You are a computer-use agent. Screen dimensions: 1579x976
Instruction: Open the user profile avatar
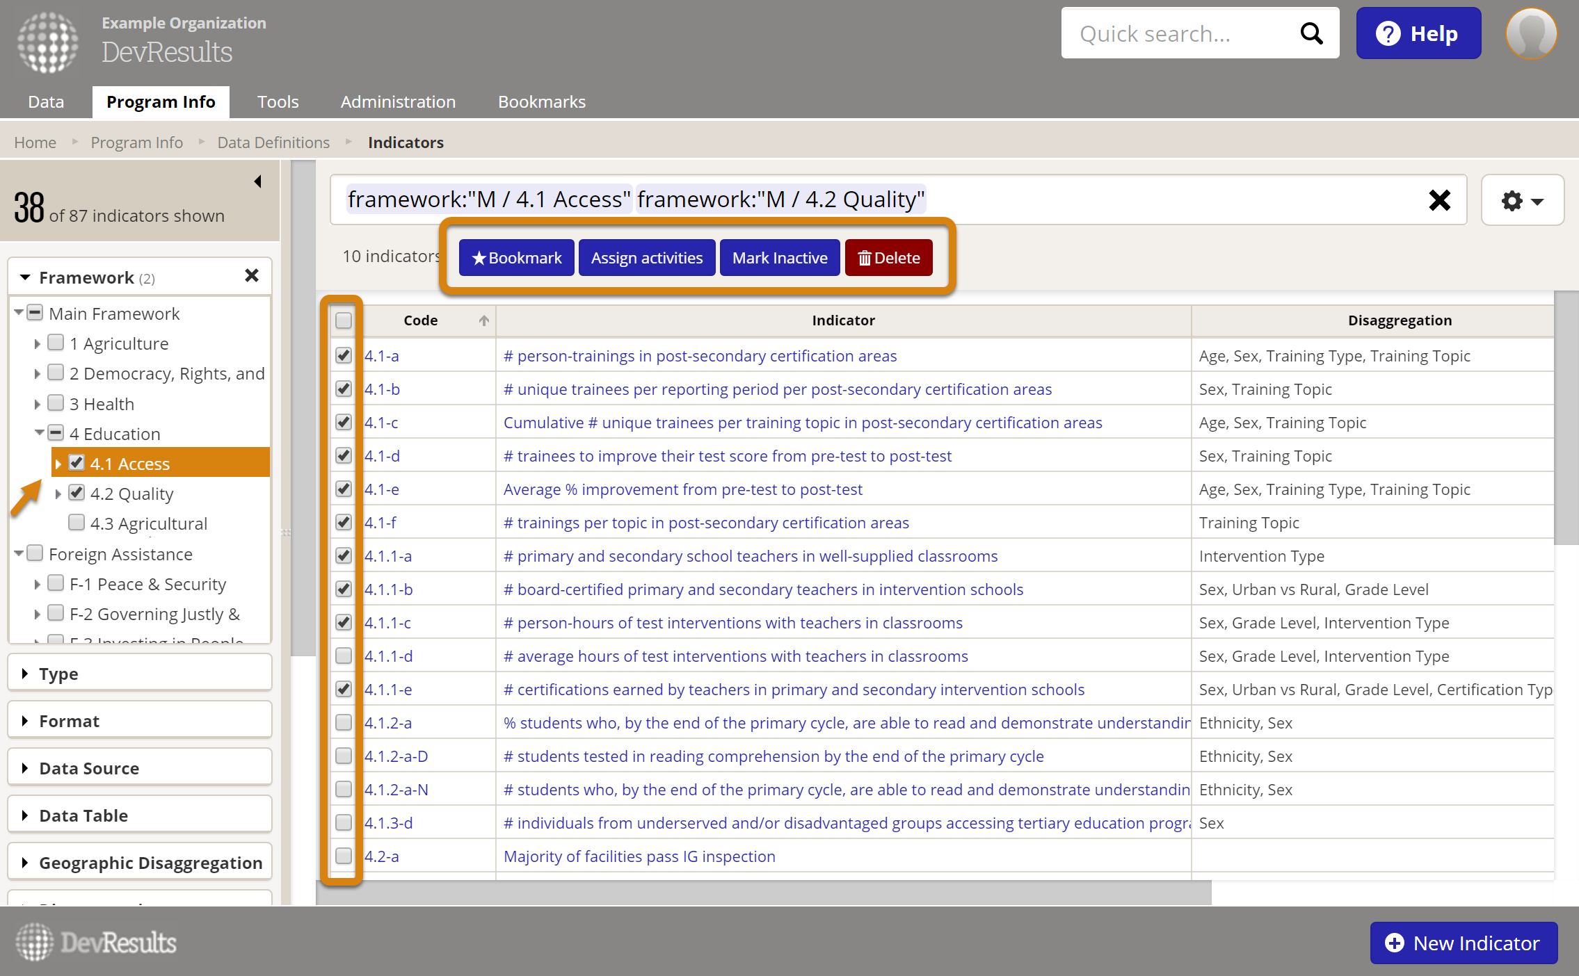(1530, 33)
